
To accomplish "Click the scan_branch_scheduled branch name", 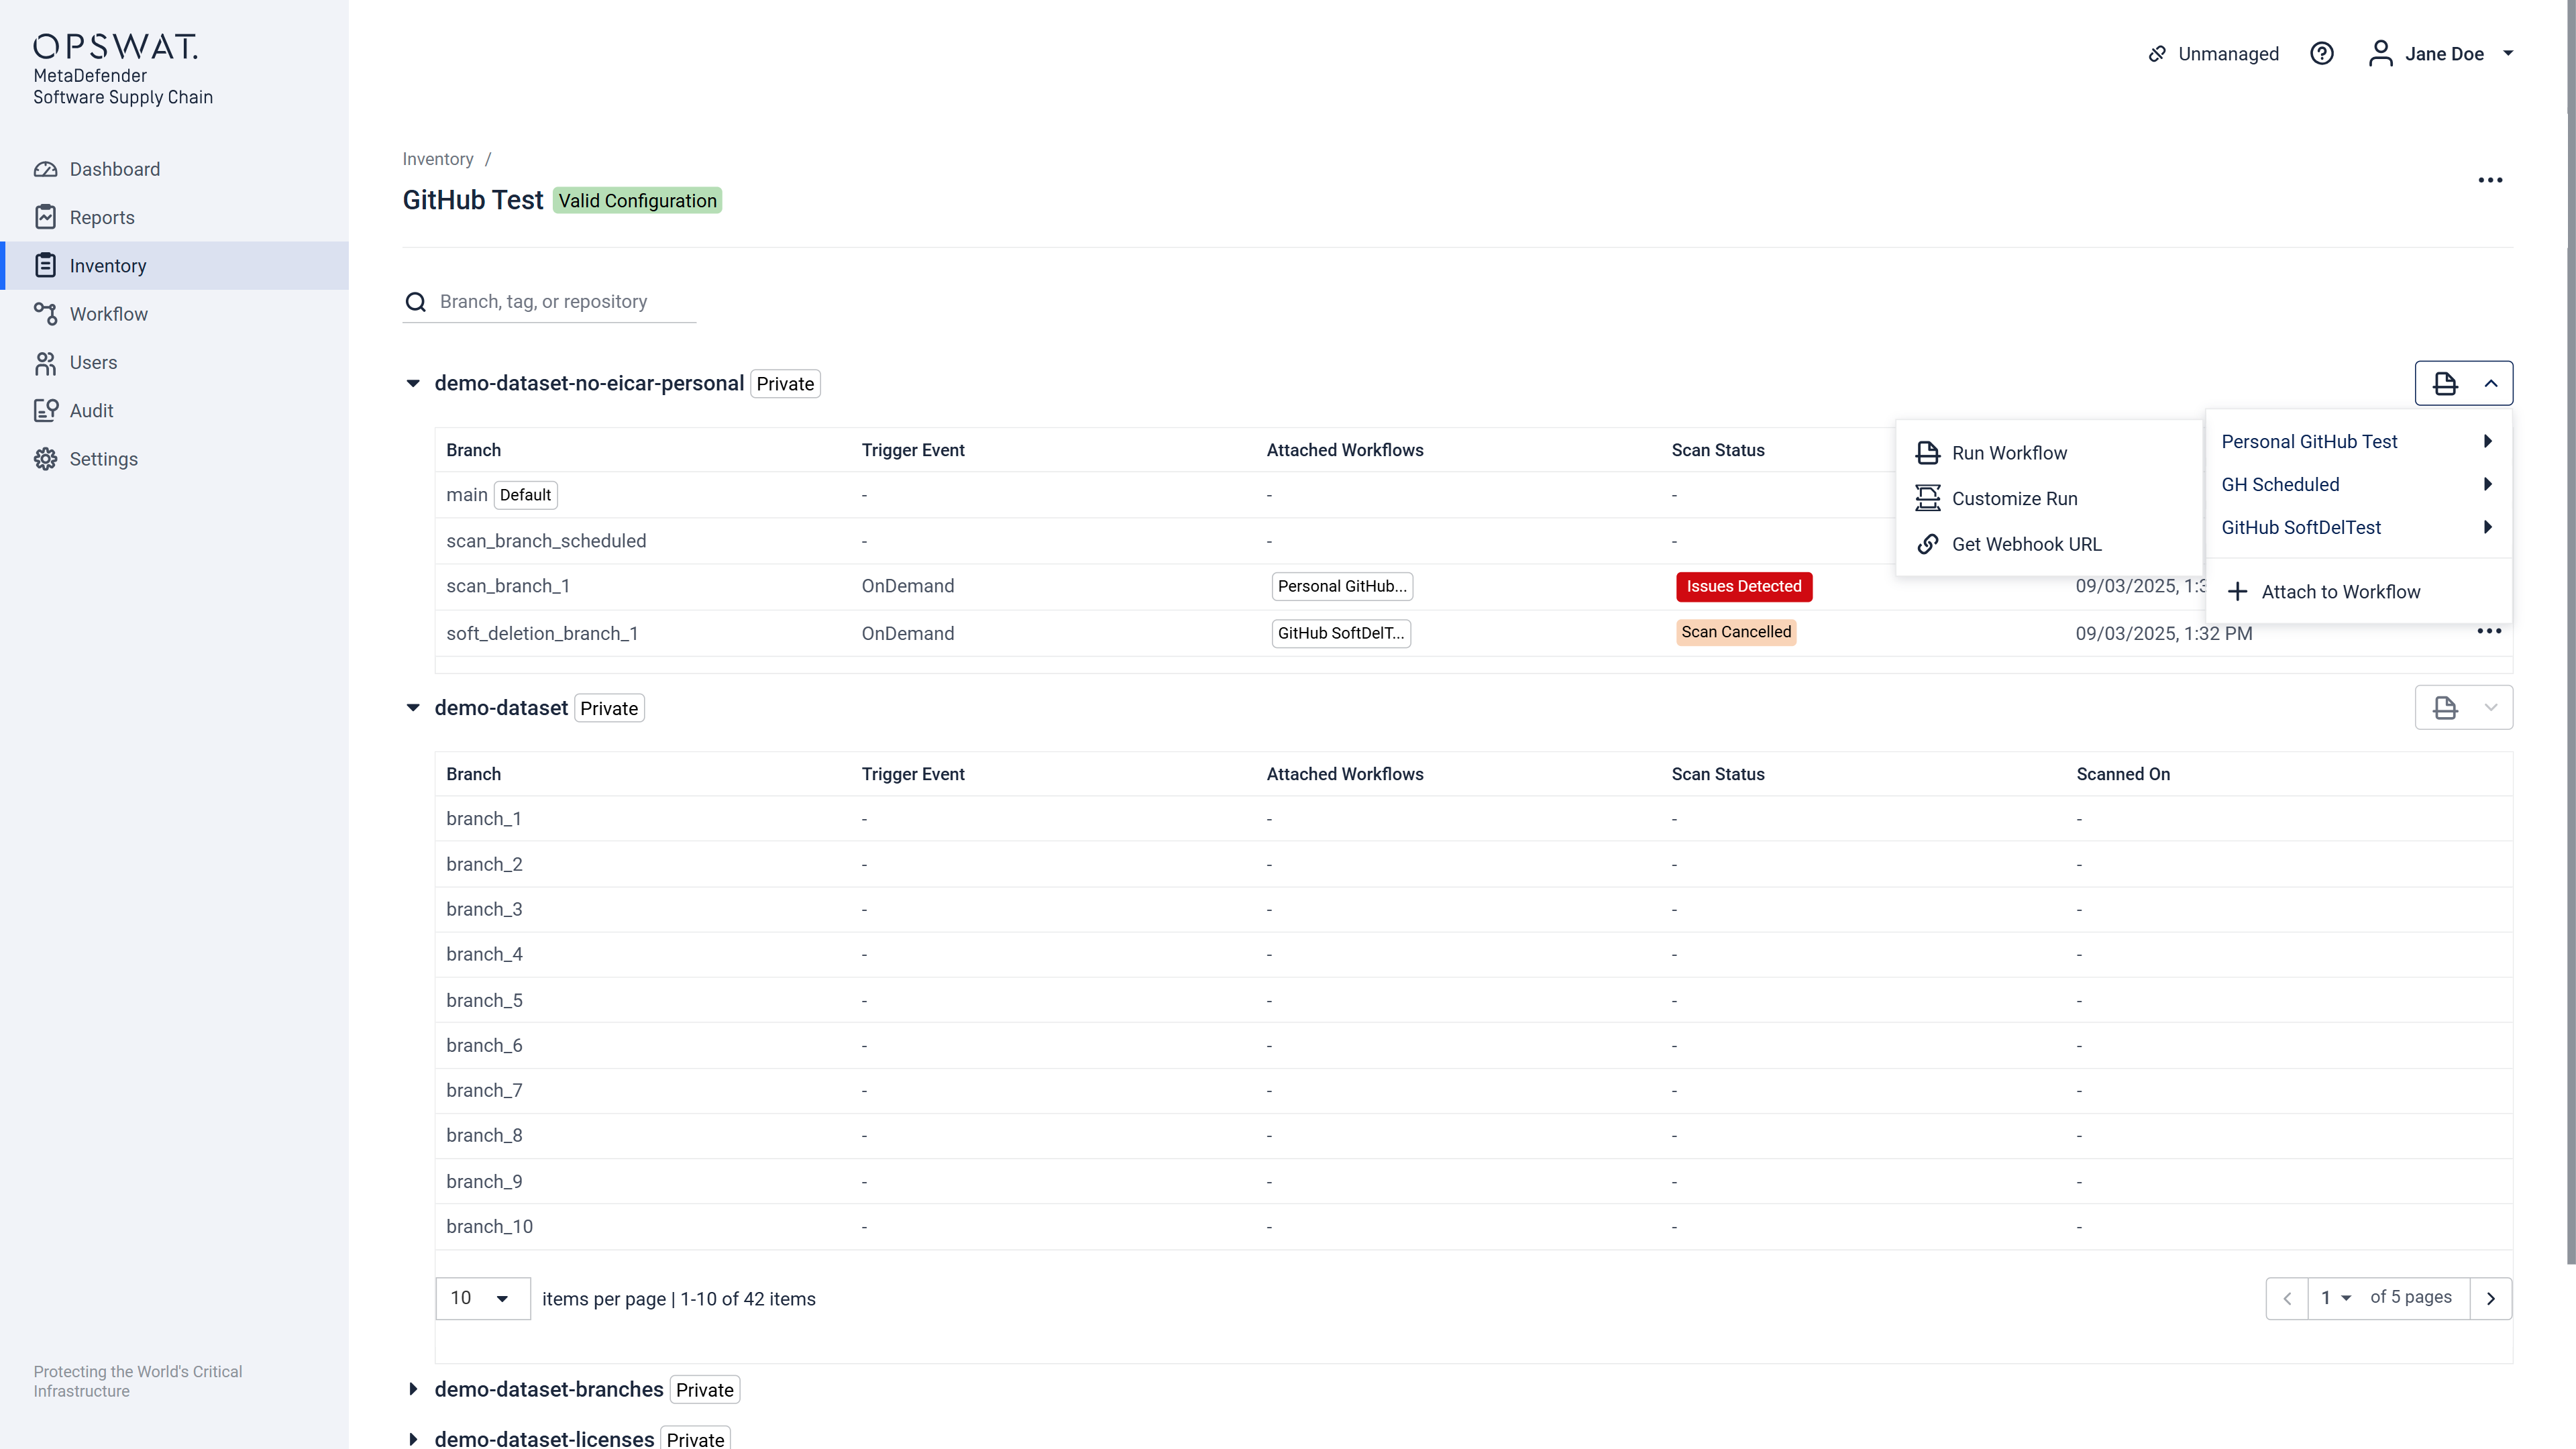I will [546, 541].
